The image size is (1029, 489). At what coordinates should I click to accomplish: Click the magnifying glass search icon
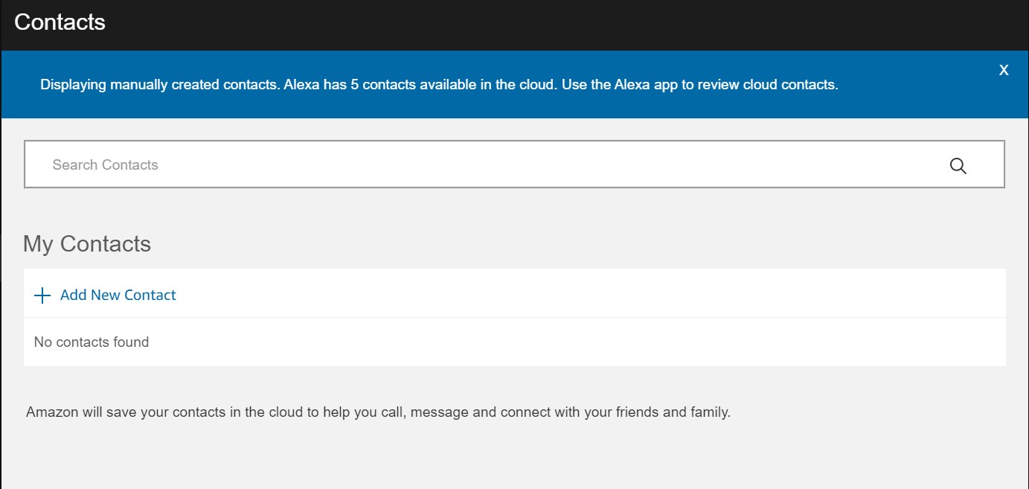click(x=958, y=166)
